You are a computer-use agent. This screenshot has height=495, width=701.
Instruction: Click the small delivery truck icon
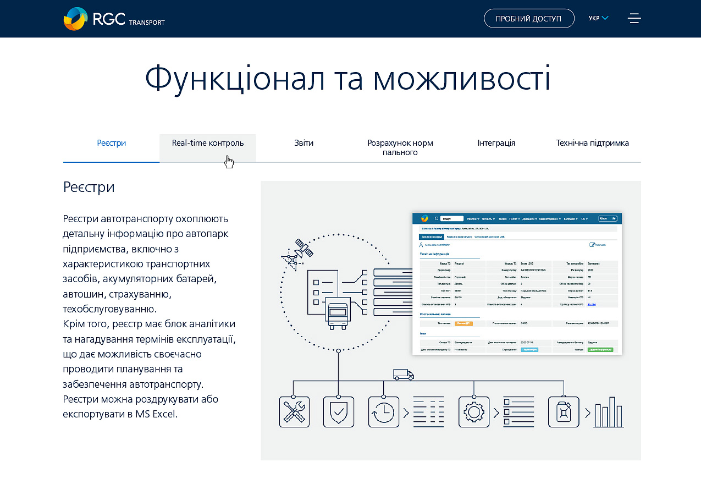pos(403,375)
